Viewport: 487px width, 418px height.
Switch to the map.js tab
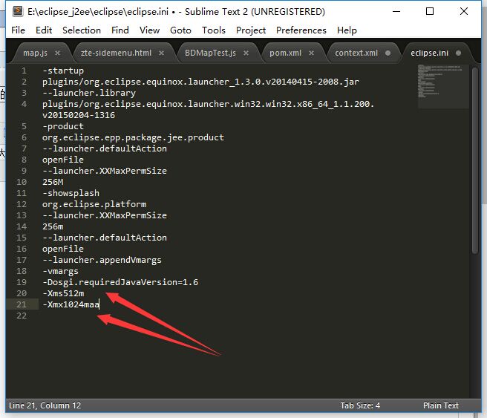click(x=36, y=53)
